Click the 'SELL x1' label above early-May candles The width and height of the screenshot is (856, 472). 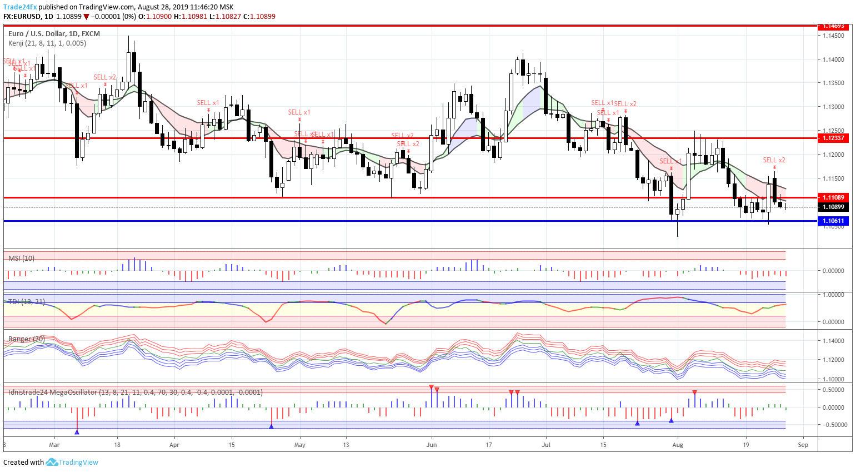point(299,112)
